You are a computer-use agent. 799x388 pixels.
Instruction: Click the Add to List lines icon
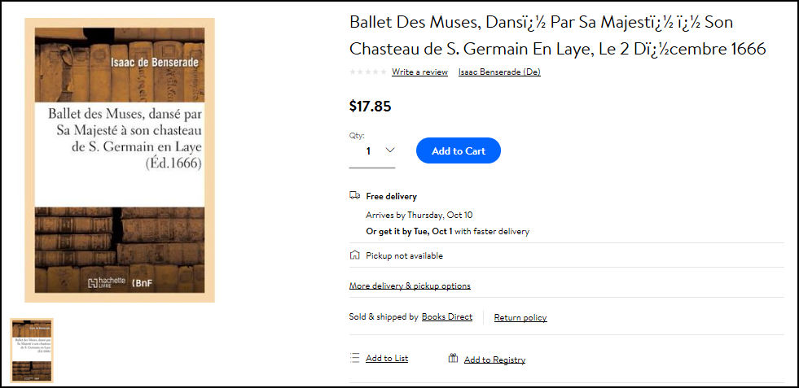click(354, 358)
